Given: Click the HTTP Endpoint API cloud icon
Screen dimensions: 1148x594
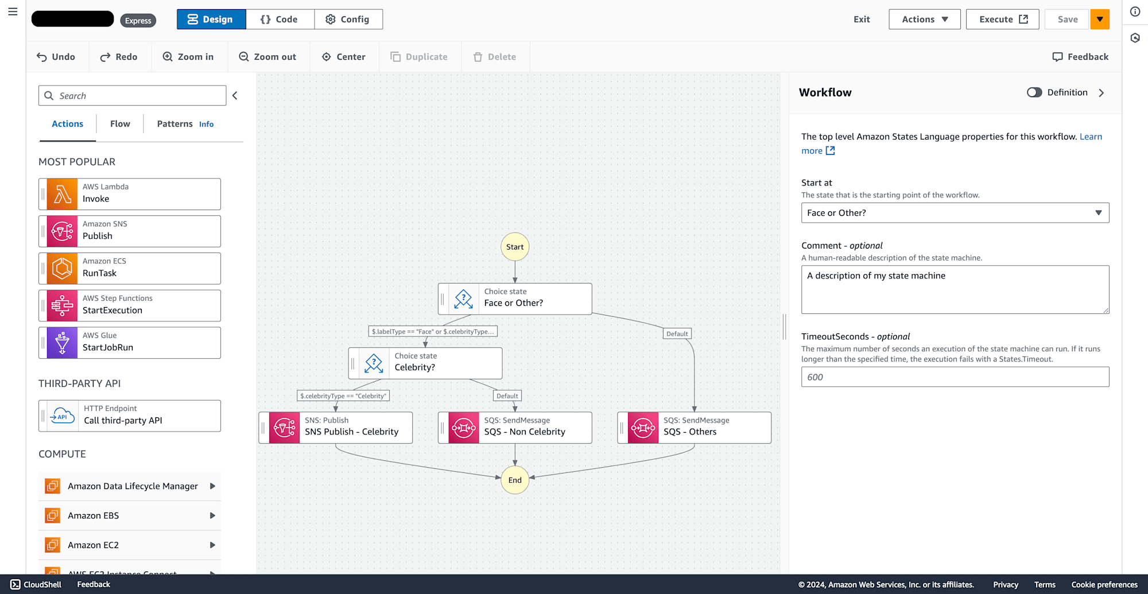Looking at the screenshot, I should 63,416.
